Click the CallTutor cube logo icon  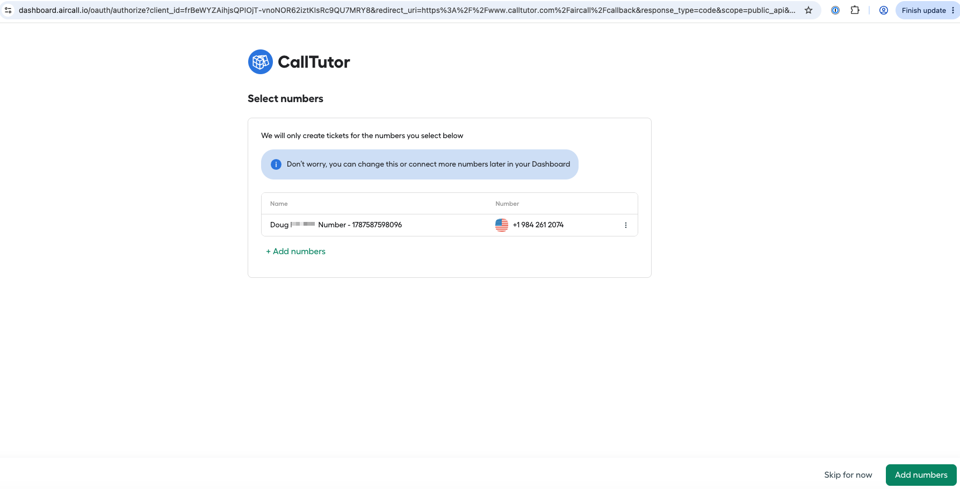click(x=261, y=62)
